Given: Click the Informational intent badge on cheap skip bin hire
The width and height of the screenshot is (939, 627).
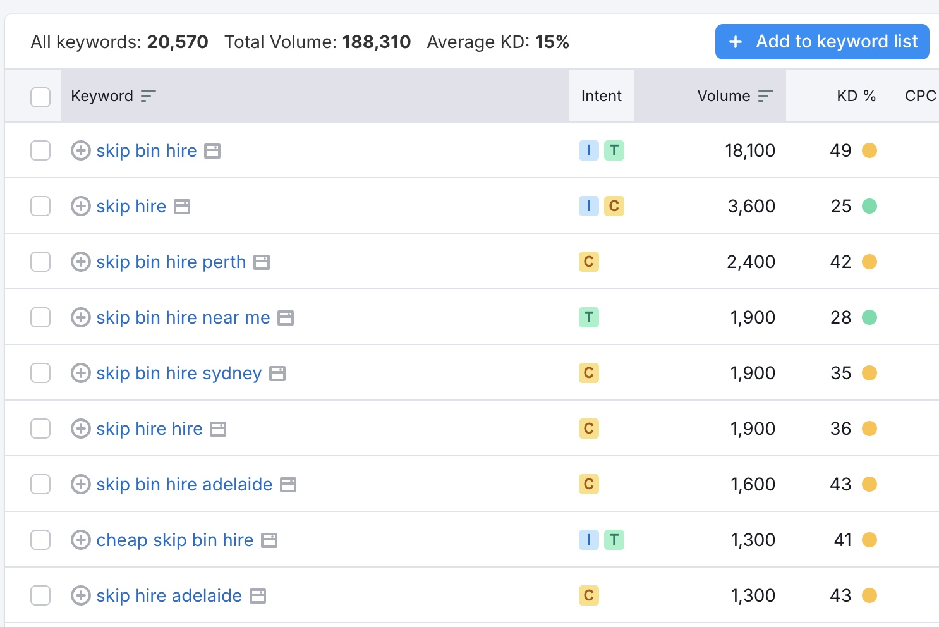Looking at the screenshot, I should (588, 540).
